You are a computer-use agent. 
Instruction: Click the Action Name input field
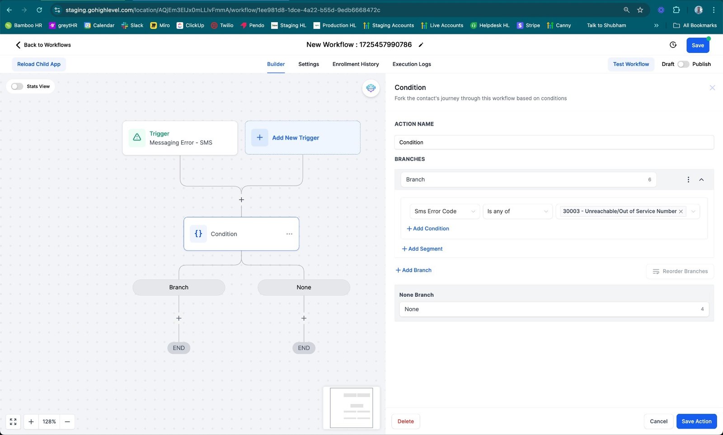tap(554, 142)
